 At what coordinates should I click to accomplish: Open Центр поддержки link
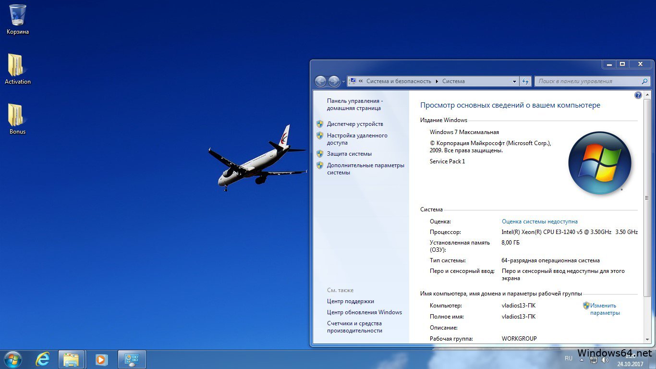coord(351,301)
